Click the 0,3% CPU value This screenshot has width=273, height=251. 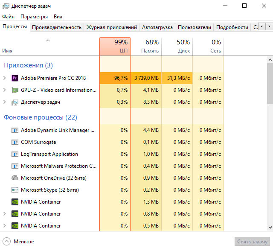122,102
